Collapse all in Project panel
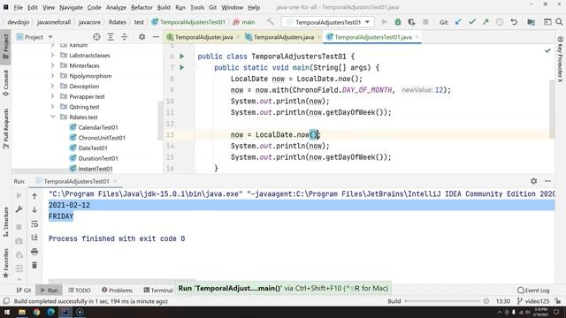This screenshot has height=318, width=566. tap(124, 37)
